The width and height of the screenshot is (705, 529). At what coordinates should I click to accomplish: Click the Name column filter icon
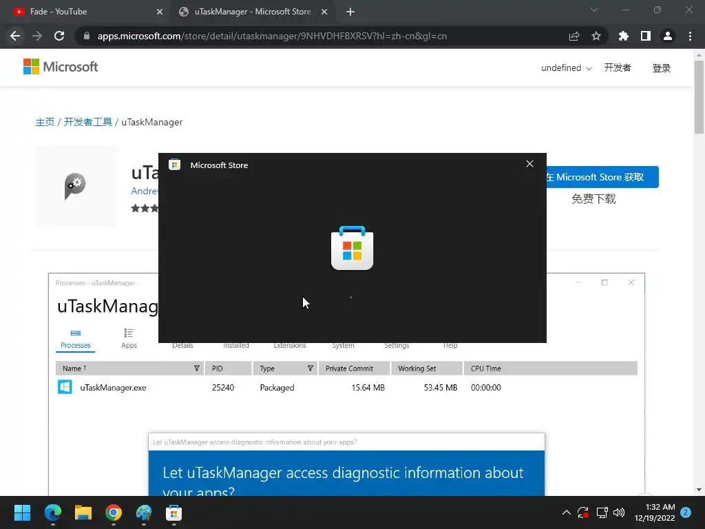[x=196, y=368]
